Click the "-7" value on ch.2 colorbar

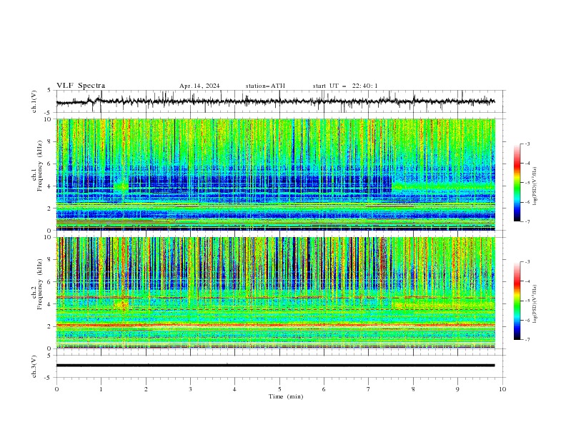[527, 339]
